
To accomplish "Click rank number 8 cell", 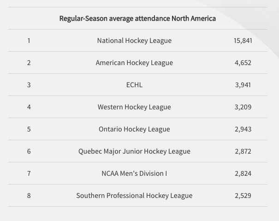I will point(29,196).
